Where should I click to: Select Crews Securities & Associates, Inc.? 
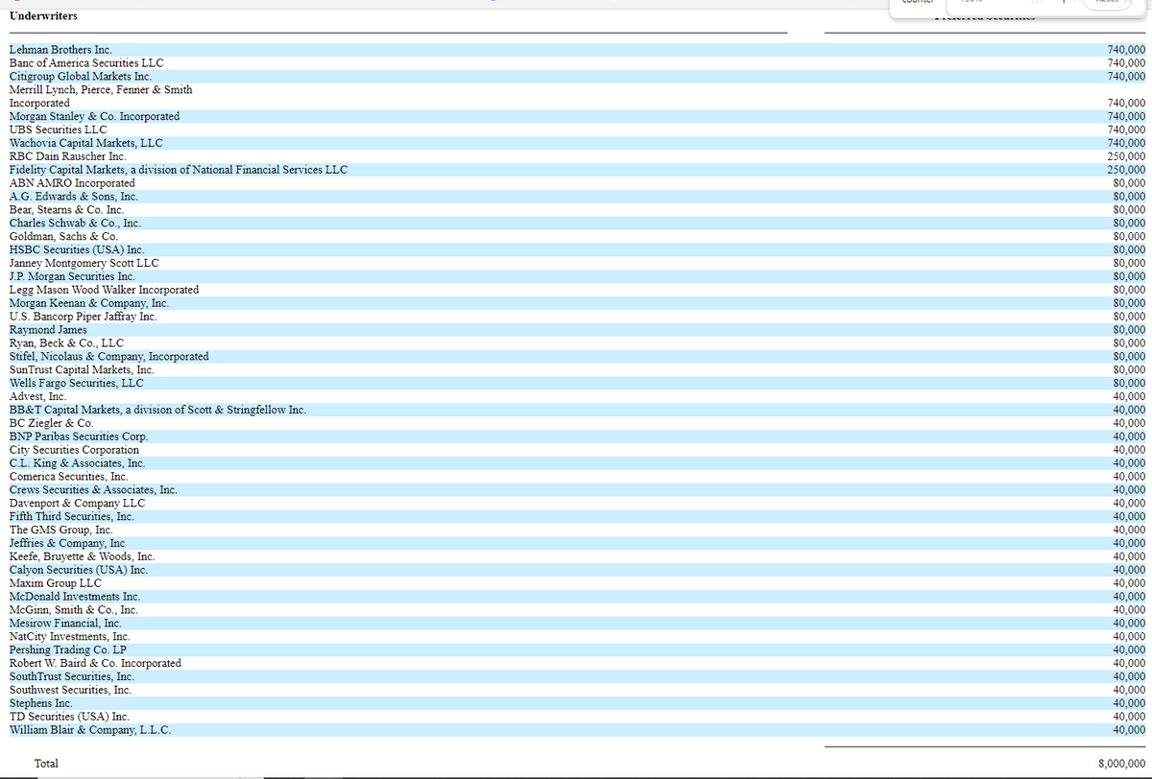[93, 490]
